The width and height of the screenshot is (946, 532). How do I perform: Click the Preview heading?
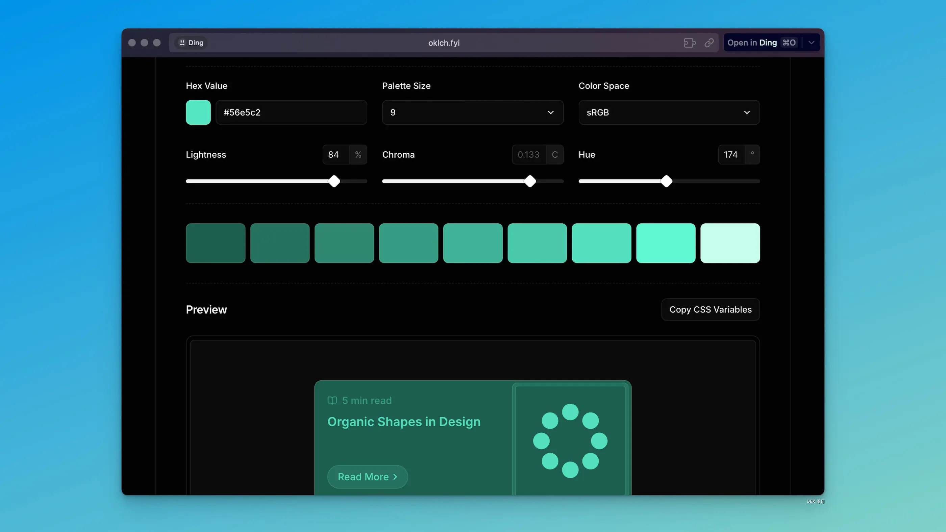point(206,309)
